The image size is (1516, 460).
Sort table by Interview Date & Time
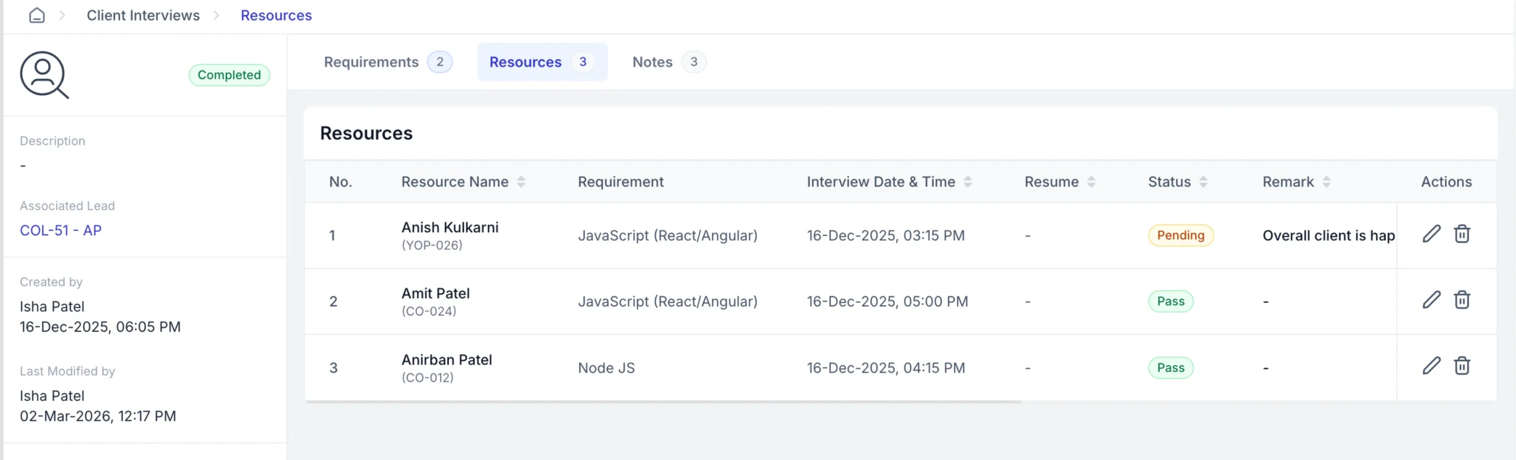967,182
